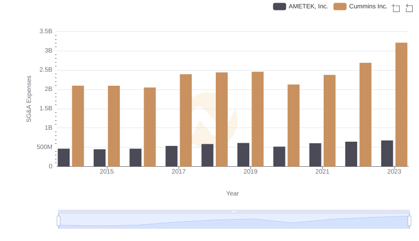The image size is (419, 241).
Task: Toggle the AMETEK, Inc. legend series
Action: tap(300, 6)
